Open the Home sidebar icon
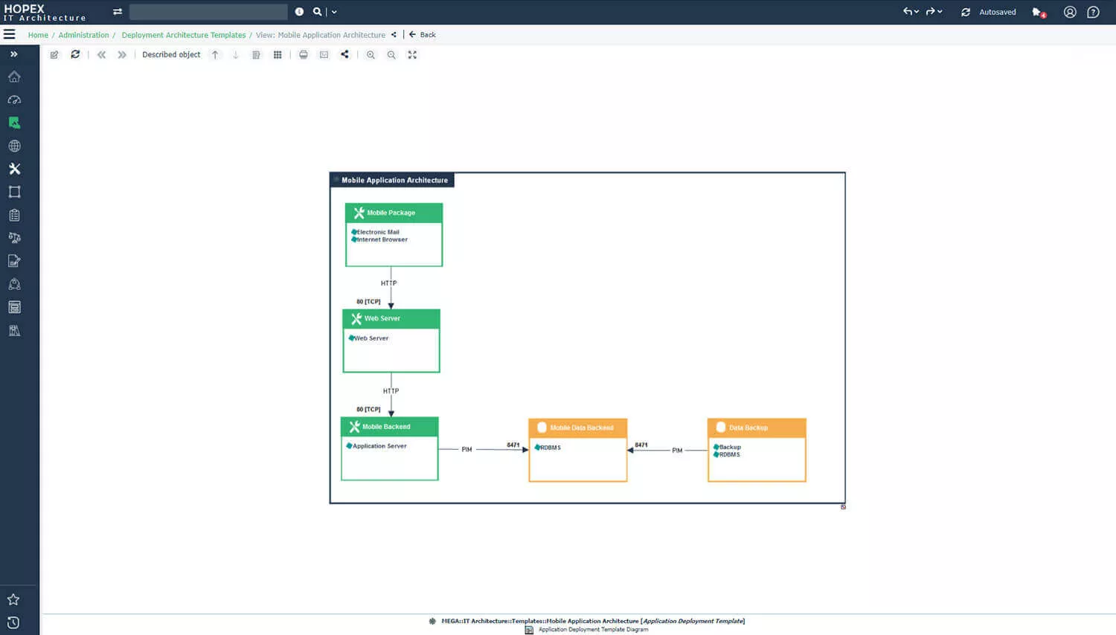This screenshot has width=1116, height=635. tap(14, 77)
